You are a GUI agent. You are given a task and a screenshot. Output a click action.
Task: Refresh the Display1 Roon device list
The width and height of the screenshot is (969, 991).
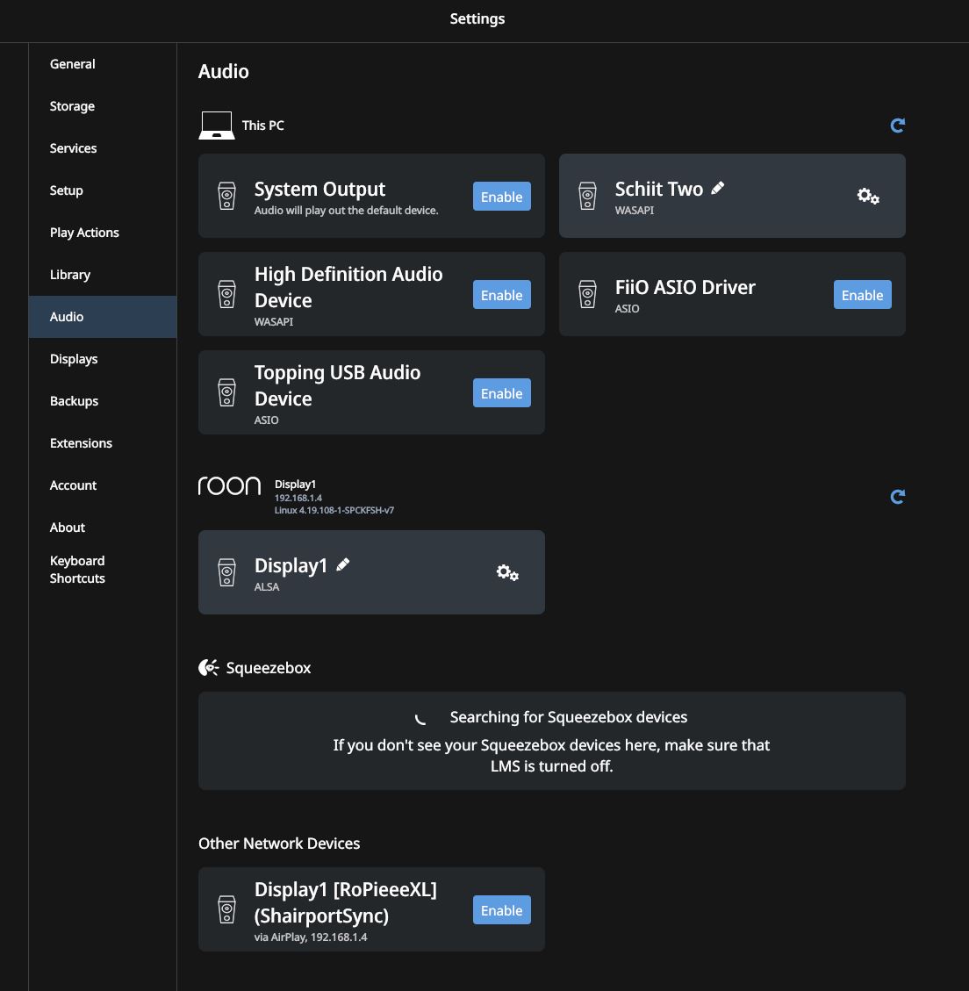point(897,497)
